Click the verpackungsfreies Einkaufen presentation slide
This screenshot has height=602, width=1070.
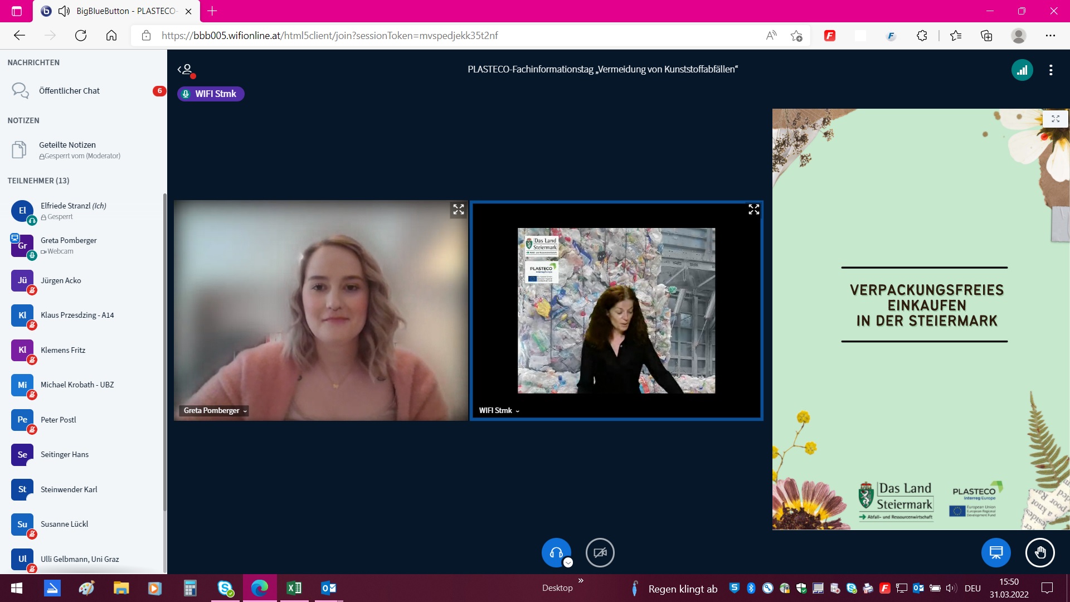click(x=921, y=319)
